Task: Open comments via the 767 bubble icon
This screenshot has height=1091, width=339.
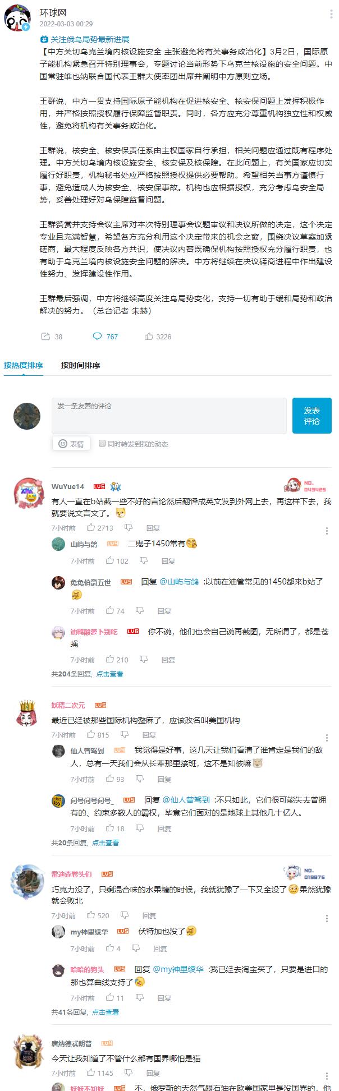Action: click(97, 337)
